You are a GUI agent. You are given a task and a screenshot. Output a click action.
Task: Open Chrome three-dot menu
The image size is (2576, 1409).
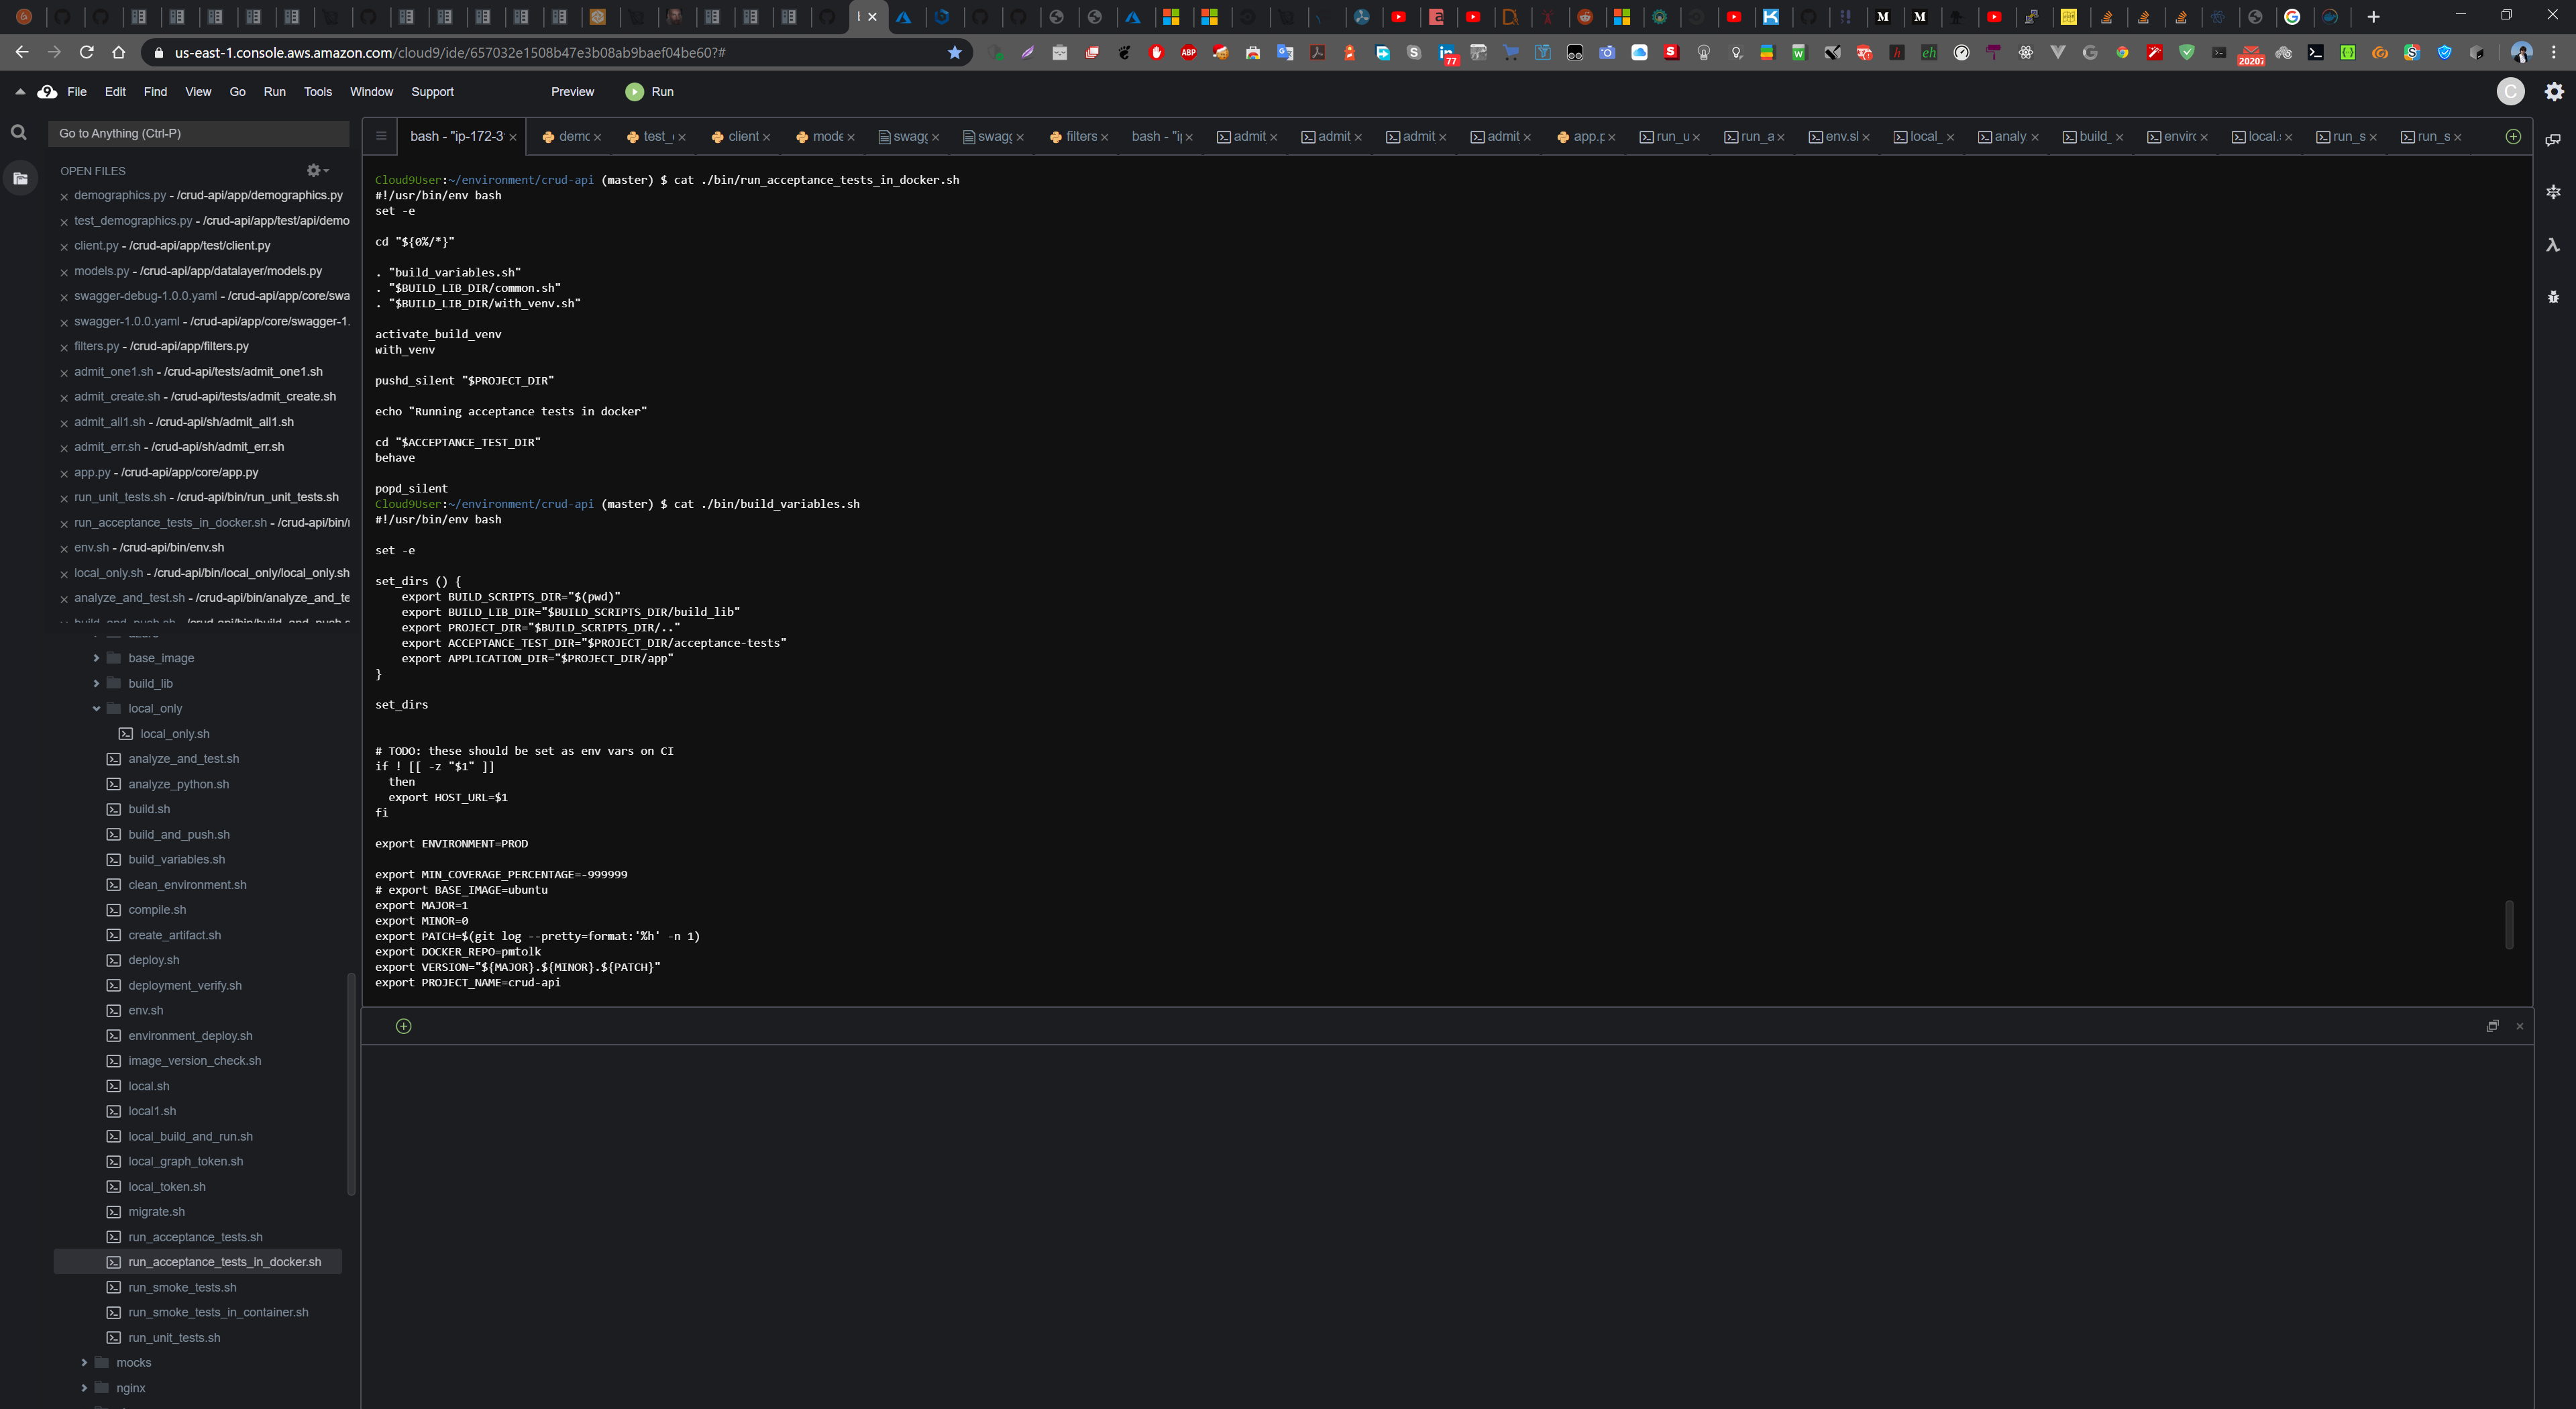pyautogui.click(x=2554, y=52)
